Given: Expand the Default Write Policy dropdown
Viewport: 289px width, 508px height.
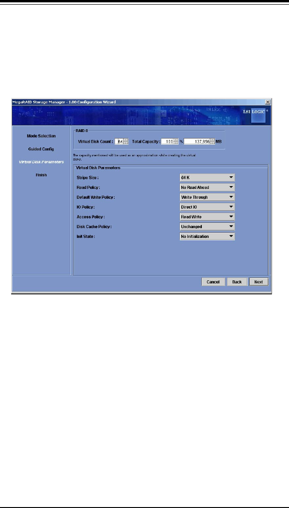Looking at the screenshot, I should 207,197.
